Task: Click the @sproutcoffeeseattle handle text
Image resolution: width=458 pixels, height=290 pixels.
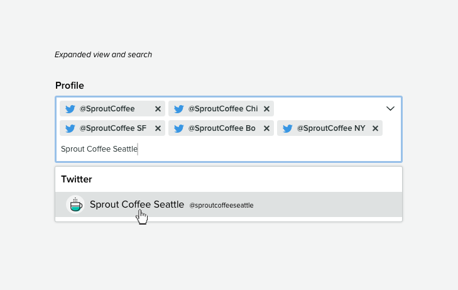Action: (221, 205)
